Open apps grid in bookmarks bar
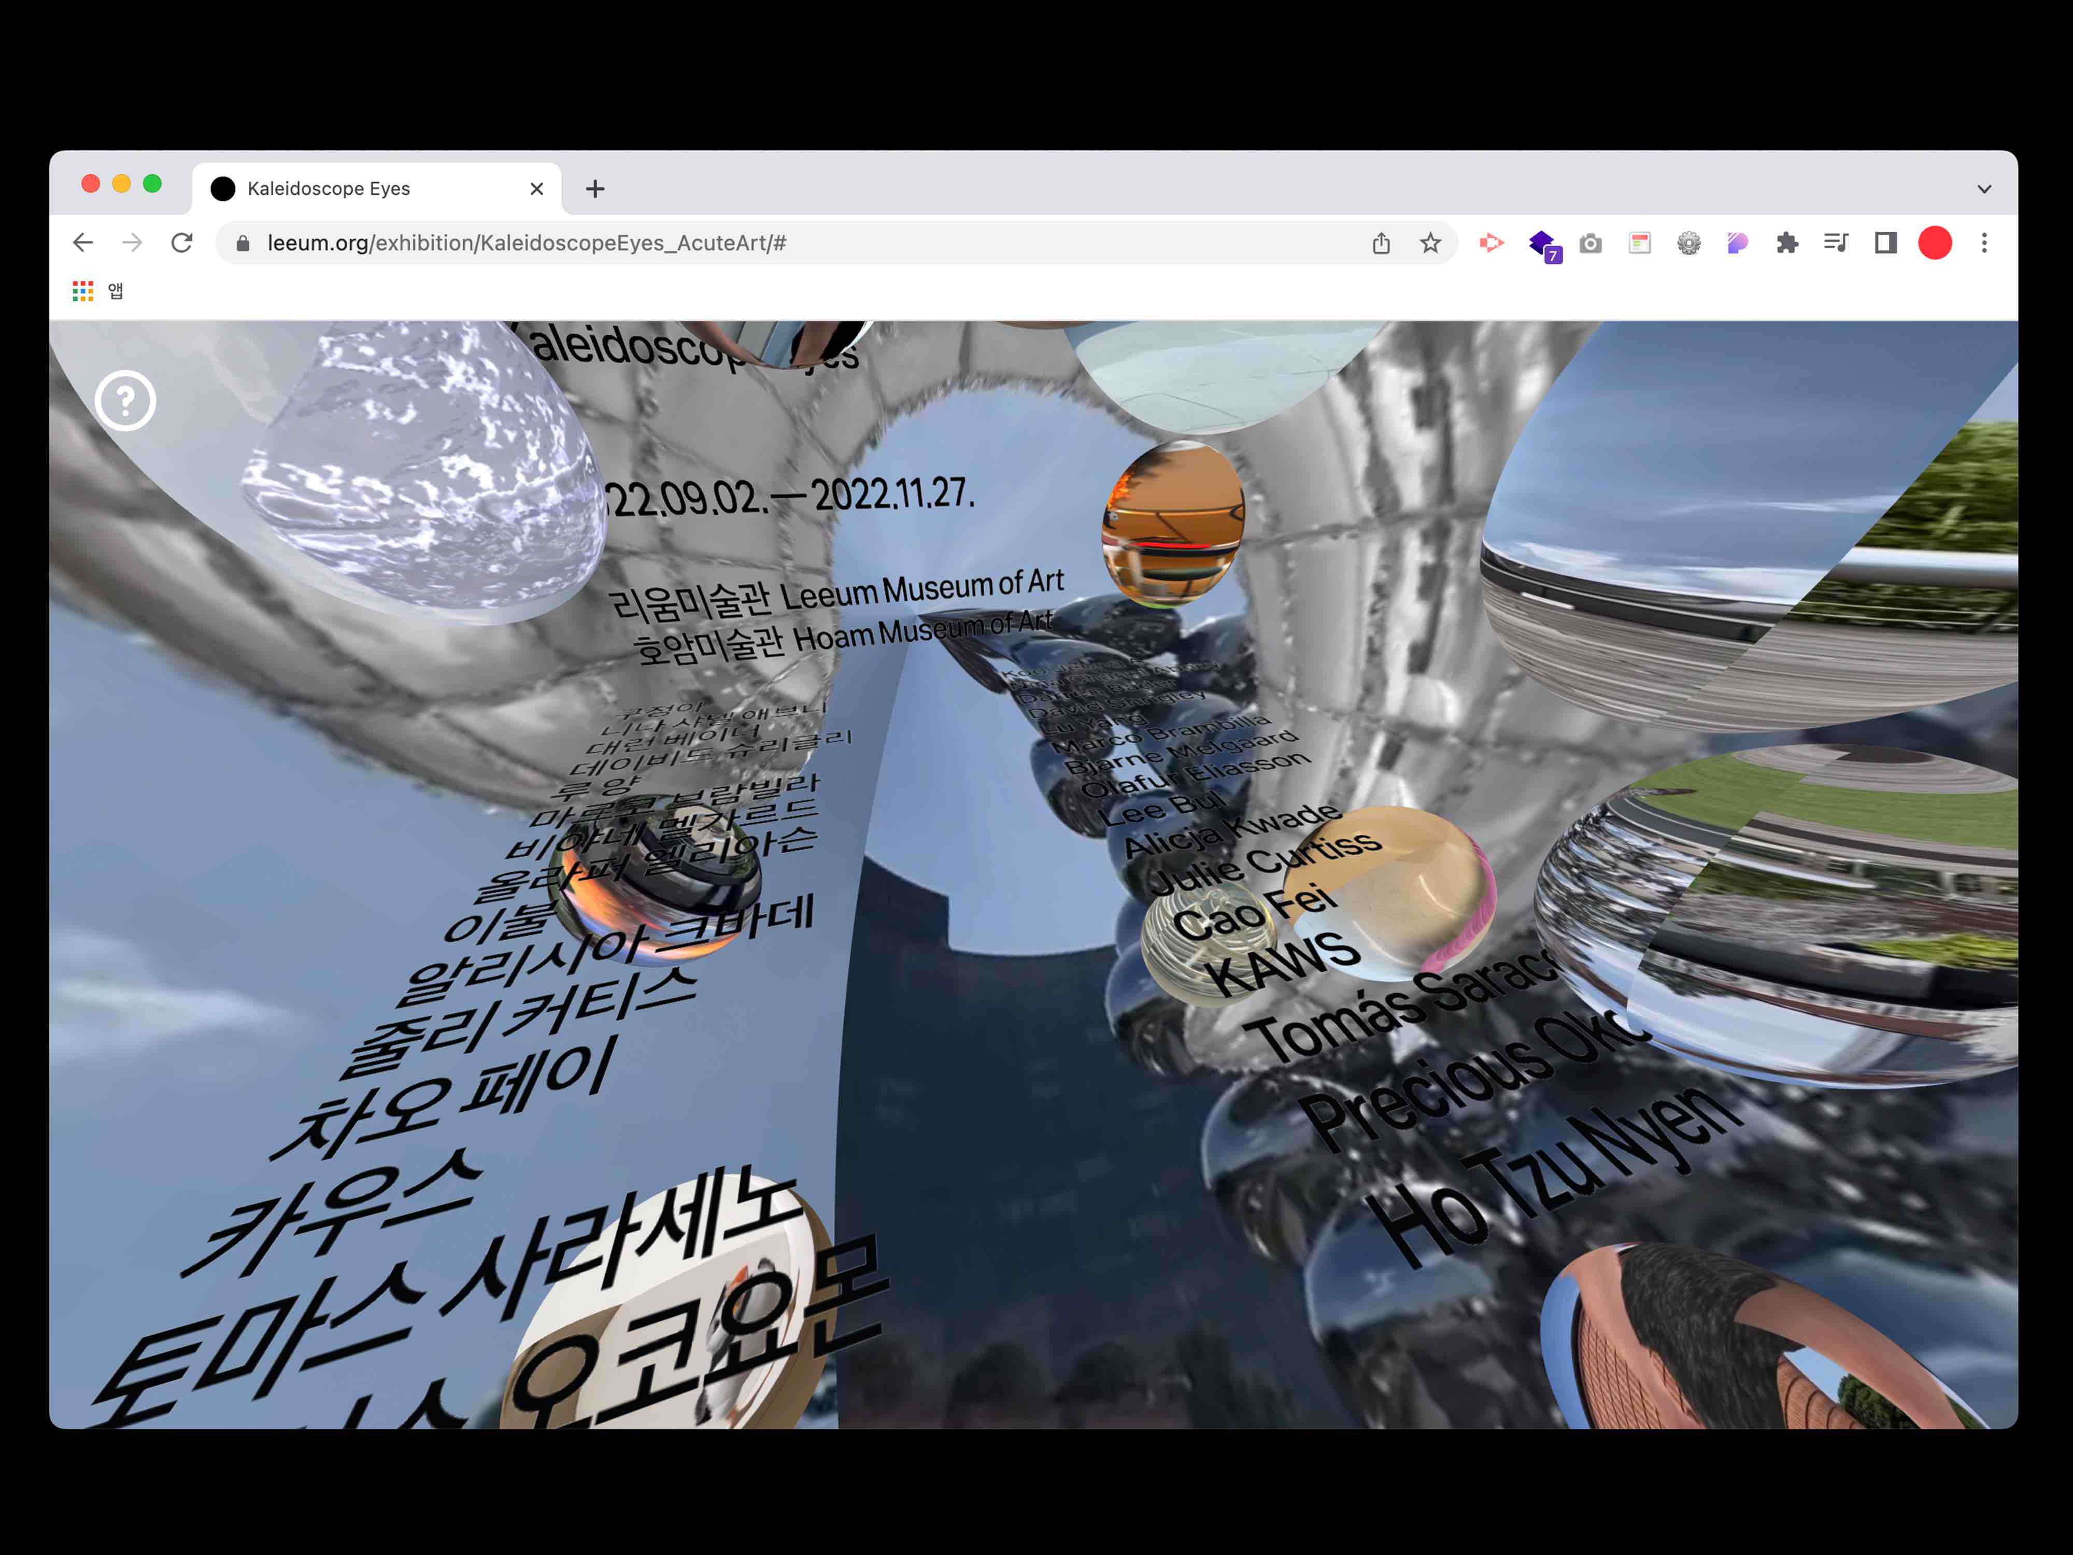This screenshot has width=2073, height=1555. click(83, 291)
